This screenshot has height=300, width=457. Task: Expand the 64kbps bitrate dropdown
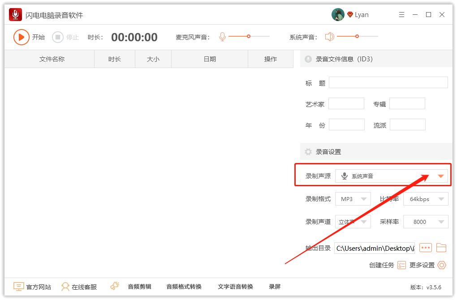point(441,199)
